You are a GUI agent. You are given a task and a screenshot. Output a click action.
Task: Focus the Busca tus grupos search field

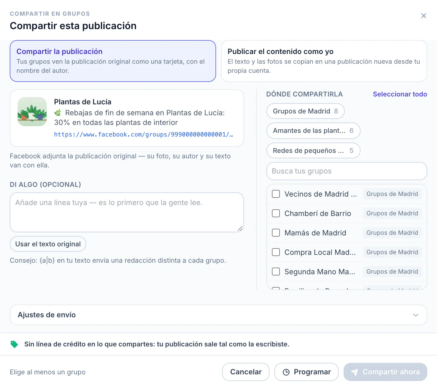point(347,171)
